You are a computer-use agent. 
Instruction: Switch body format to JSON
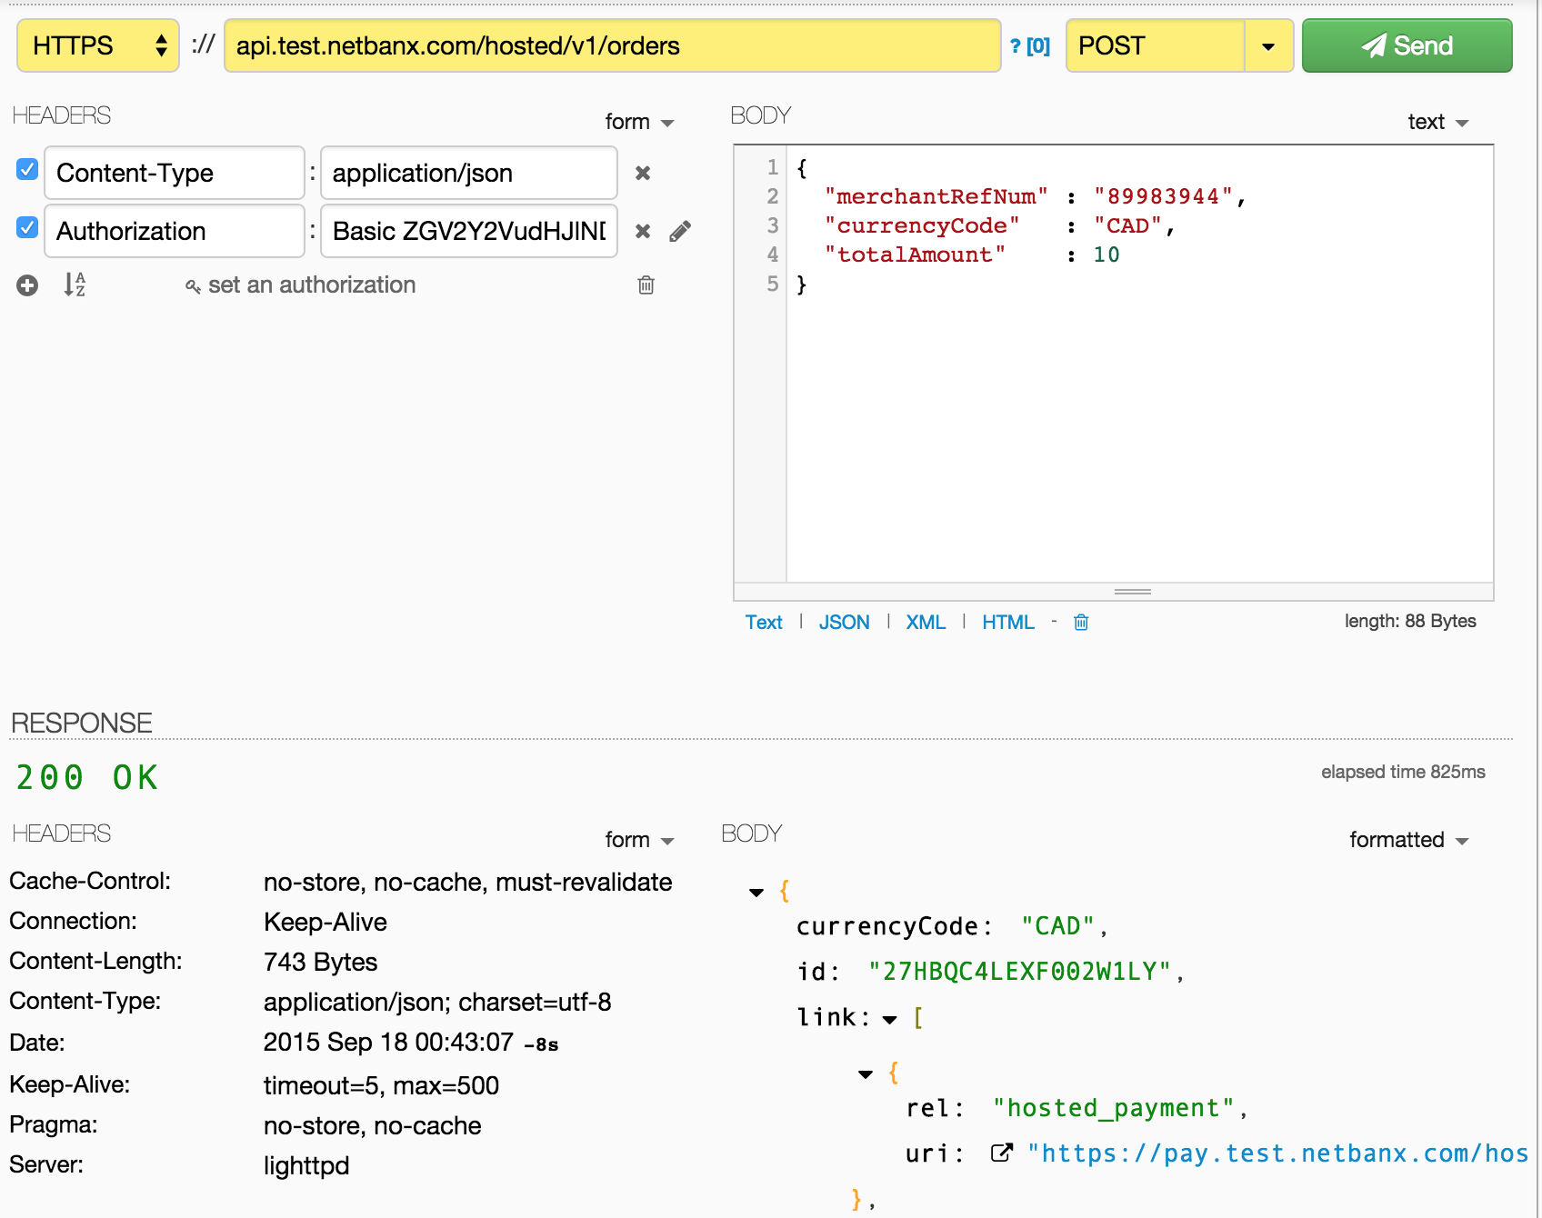[844, 623]
